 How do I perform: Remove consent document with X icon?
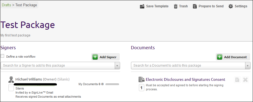pyautogui.click(x=245, y=80)
